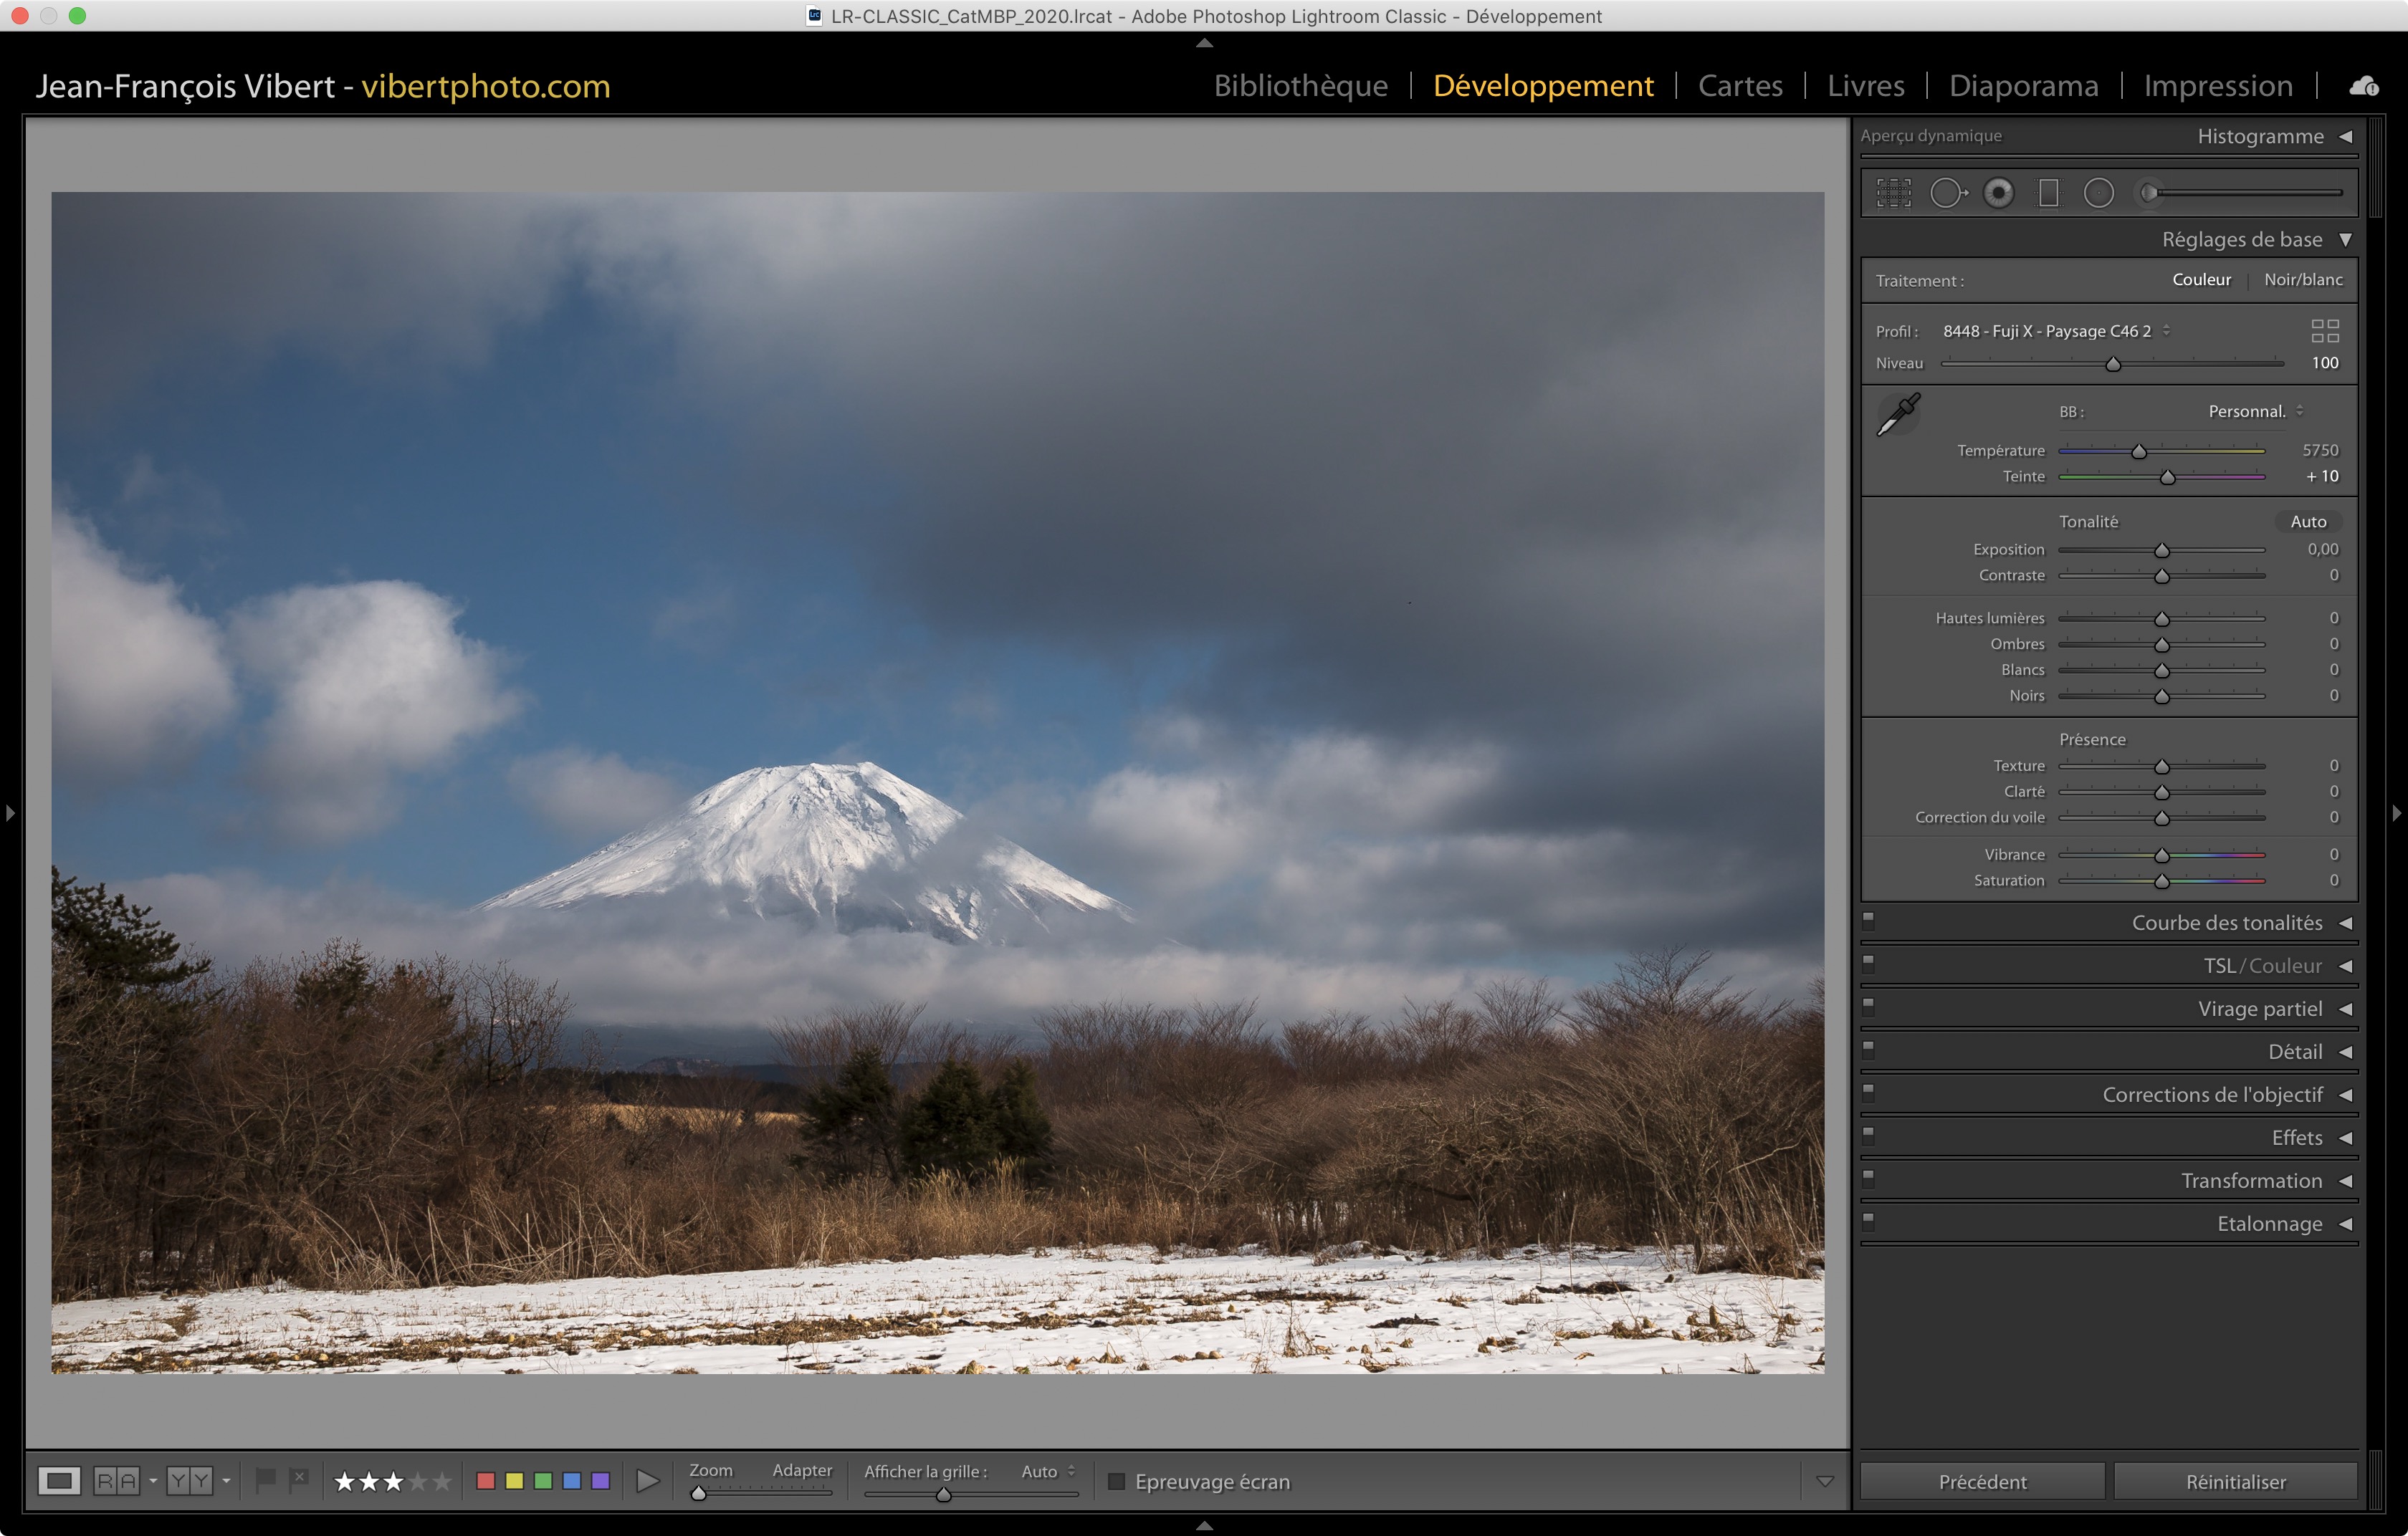2408x1536 pixels.
Task: Select the Crop Overlay tool
Action: pos(1893,193)
